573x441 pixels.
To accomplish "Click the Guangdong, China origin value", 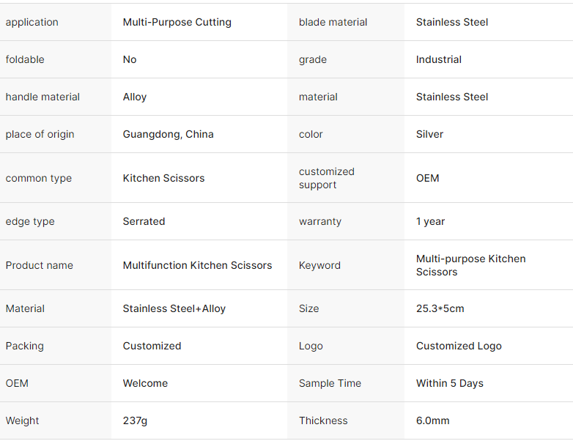I will tap(168, 134).
